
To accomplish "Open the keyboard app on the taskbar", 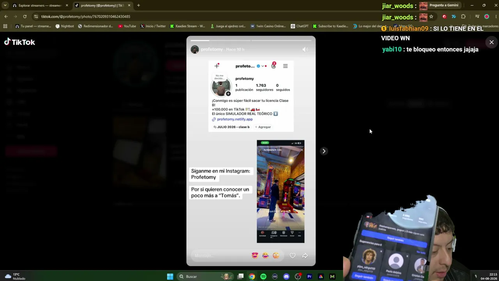I will pyautogui.click(x=275, y=277).
